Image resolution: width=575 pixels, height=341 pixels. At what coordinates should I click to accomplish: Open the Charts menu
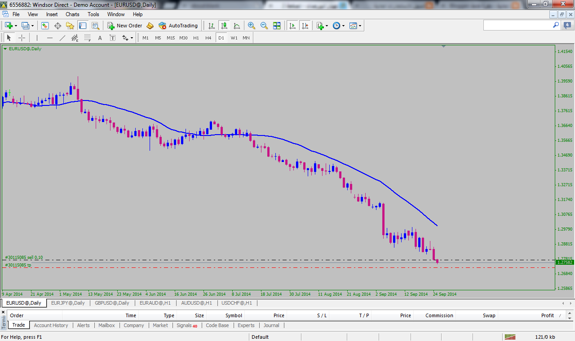pos(72,14)
